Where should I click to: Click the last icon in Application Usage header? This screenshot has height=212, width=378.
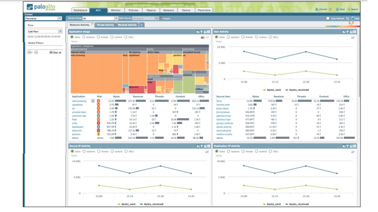(x=209, y=32)
